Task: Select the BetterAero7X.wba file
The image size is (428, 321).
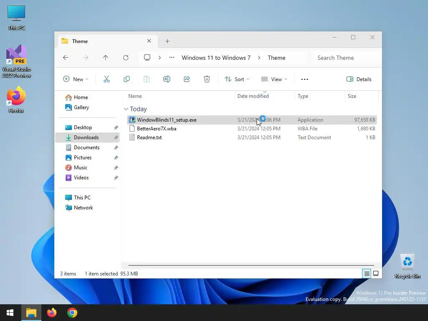Action: [x=252, y=129]
